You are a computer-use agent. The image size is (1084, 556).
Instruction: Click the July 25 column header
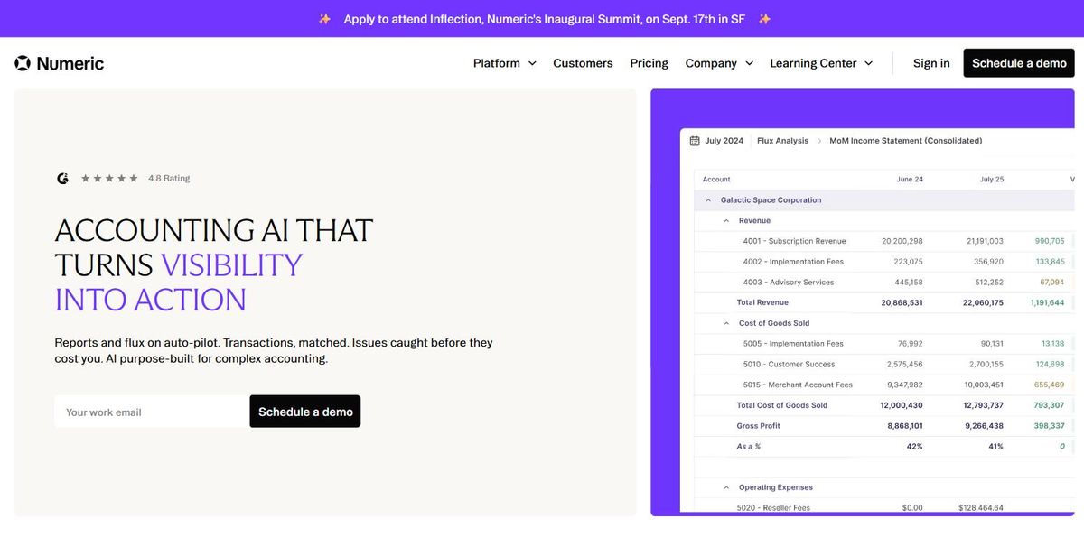pyautogui.click(x=992, y=180)
